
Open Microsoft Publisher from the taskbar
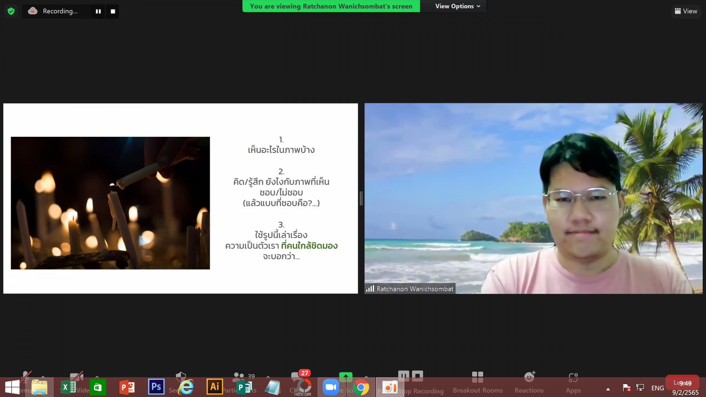point(244,387)
